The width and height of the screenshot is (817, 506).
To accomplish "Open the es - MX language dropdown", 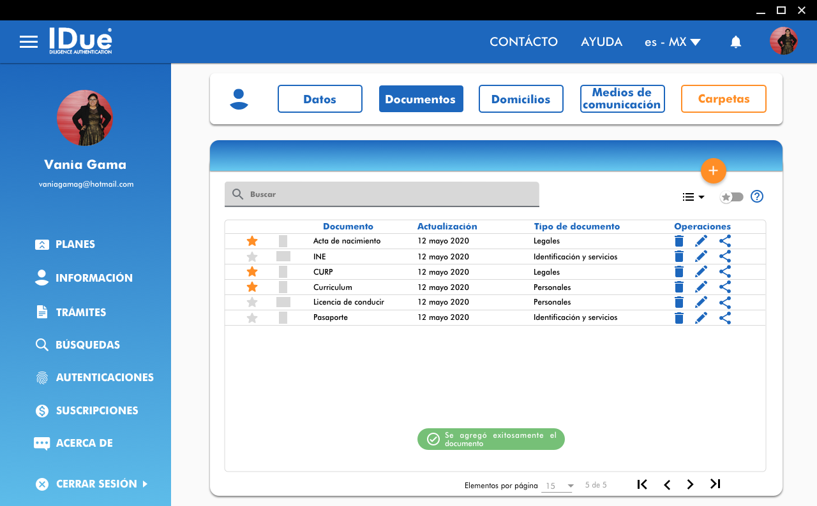I will pyautogui.click(x=672, y=42).
